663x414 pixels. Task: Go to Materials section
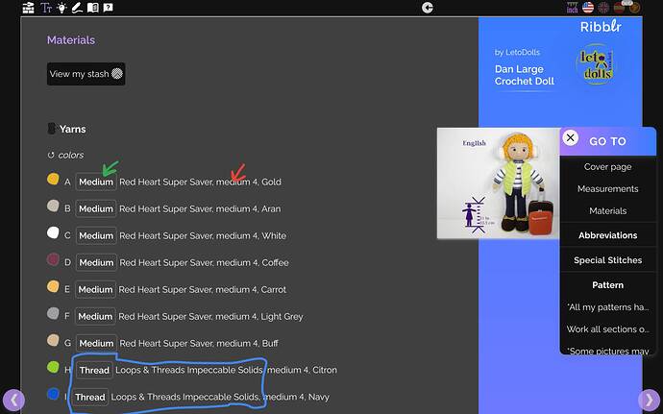pos(607,210)
